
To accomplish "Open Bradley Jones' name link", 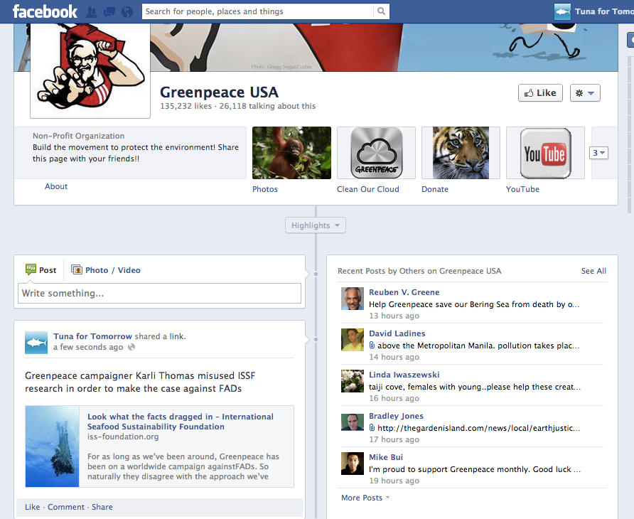I will click(397, 416).
